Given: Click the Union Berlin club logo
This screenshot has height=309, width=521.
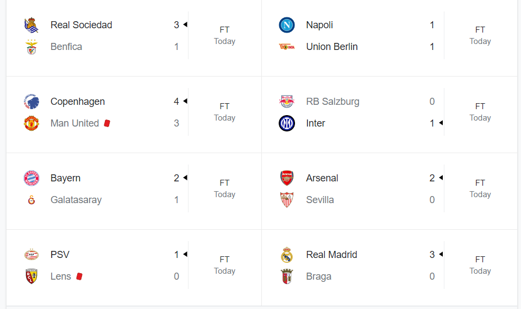Looking at the screenshot, I should coord(287,47).
